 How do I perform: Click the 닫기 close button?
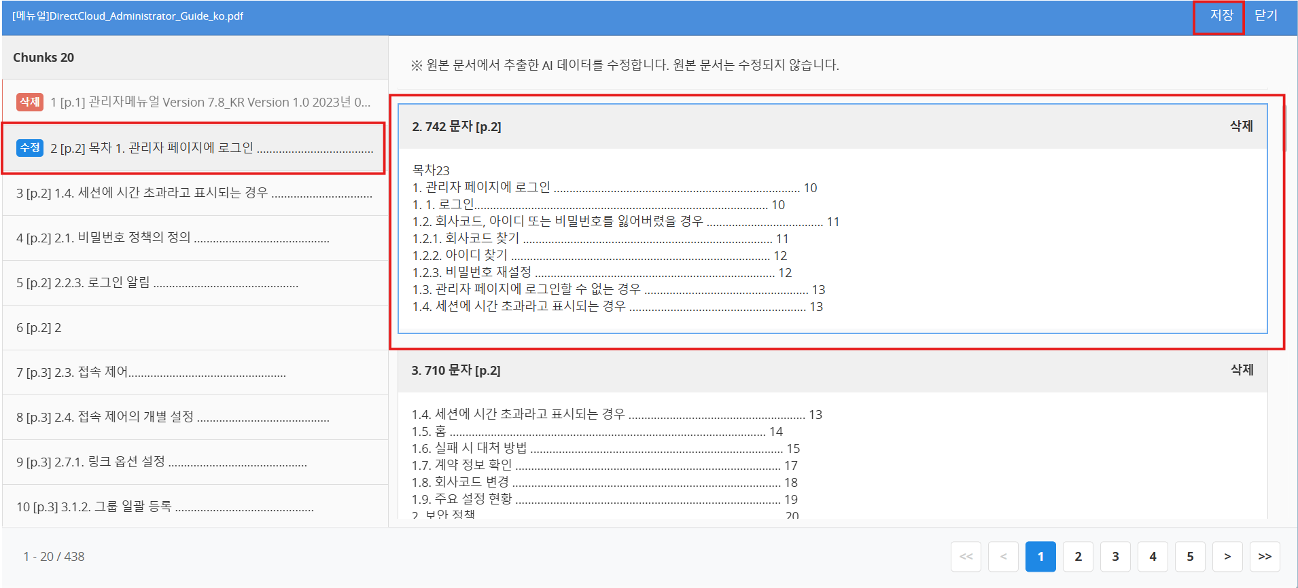coord(1265,16)
